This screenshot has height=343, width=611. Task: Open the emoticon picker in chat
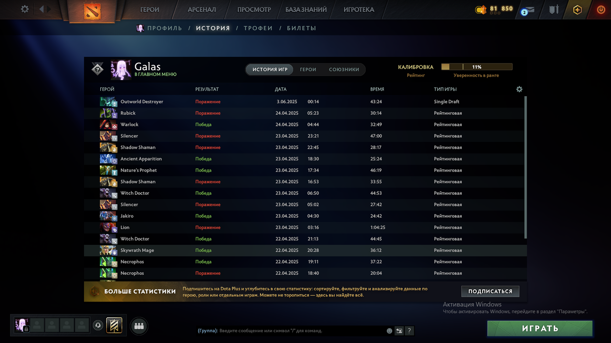(x=390, y=331)
